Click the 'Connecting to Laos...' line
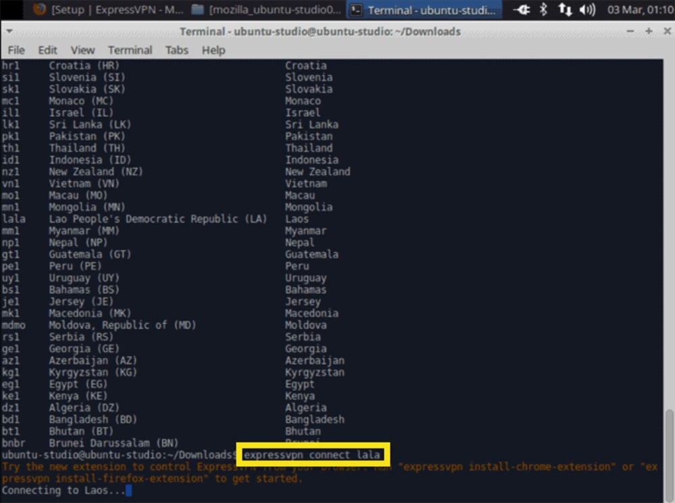The image size is (675, 503). (x=63, y=491)
